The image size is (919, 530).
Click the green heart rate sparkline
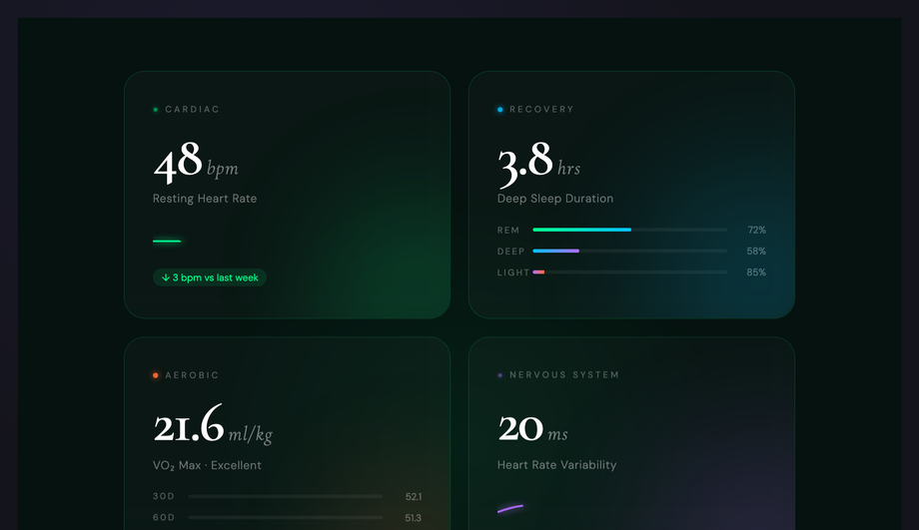(167, 241)
